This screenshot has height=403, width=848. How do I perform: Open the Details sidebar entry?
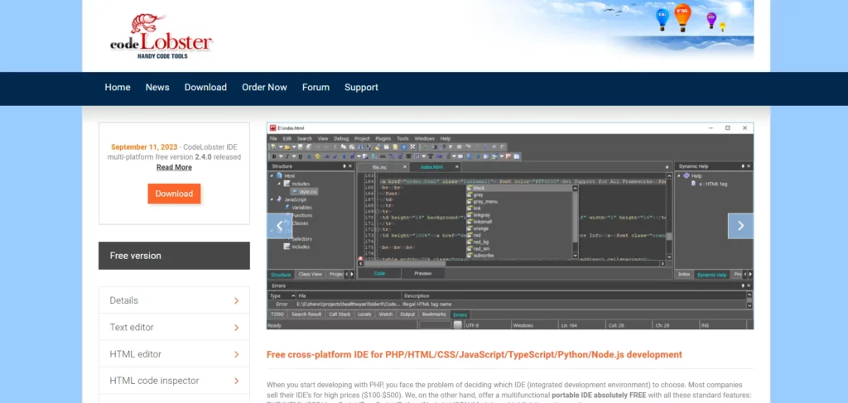[174, 300]
